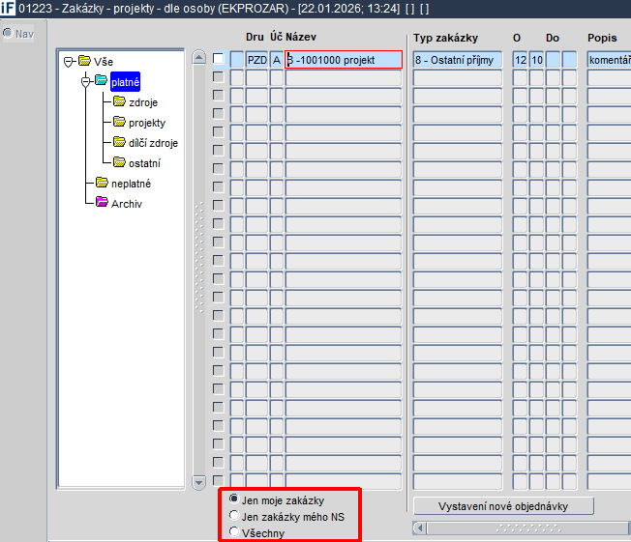Click the vertical scrollbar thumb of list

point(198,257)
